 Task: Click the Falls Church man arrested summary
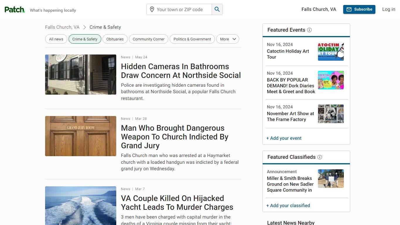pos(180,162)
